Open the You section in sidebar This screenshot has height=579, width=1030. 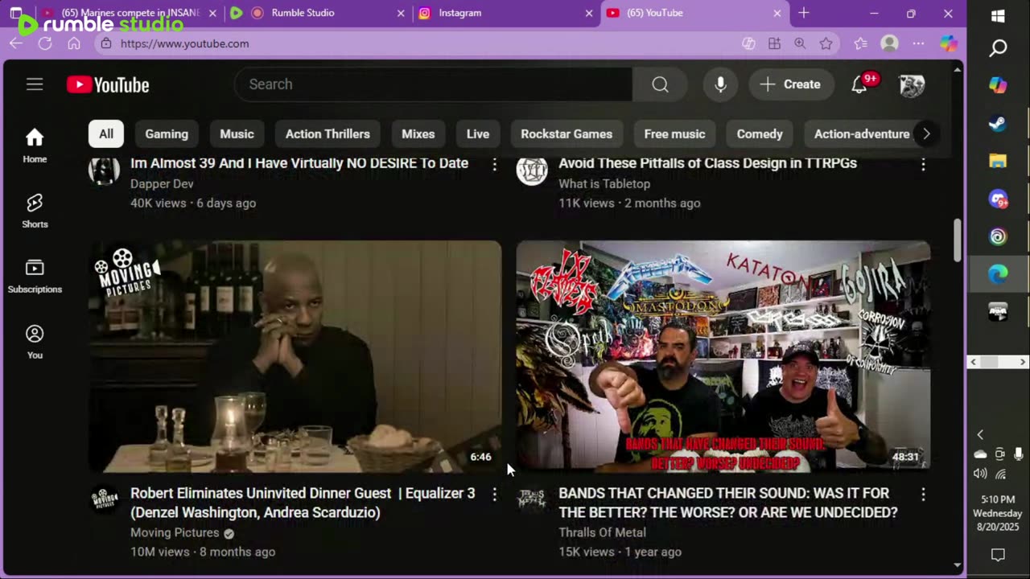click(x=35, y=342)
